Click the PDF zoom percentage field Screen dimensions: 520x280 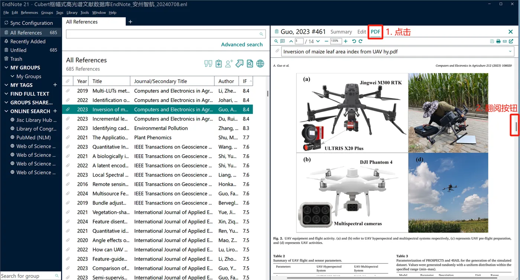click(x=336, y=41)
